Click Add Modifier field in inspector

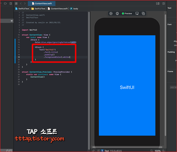point(173,87)
